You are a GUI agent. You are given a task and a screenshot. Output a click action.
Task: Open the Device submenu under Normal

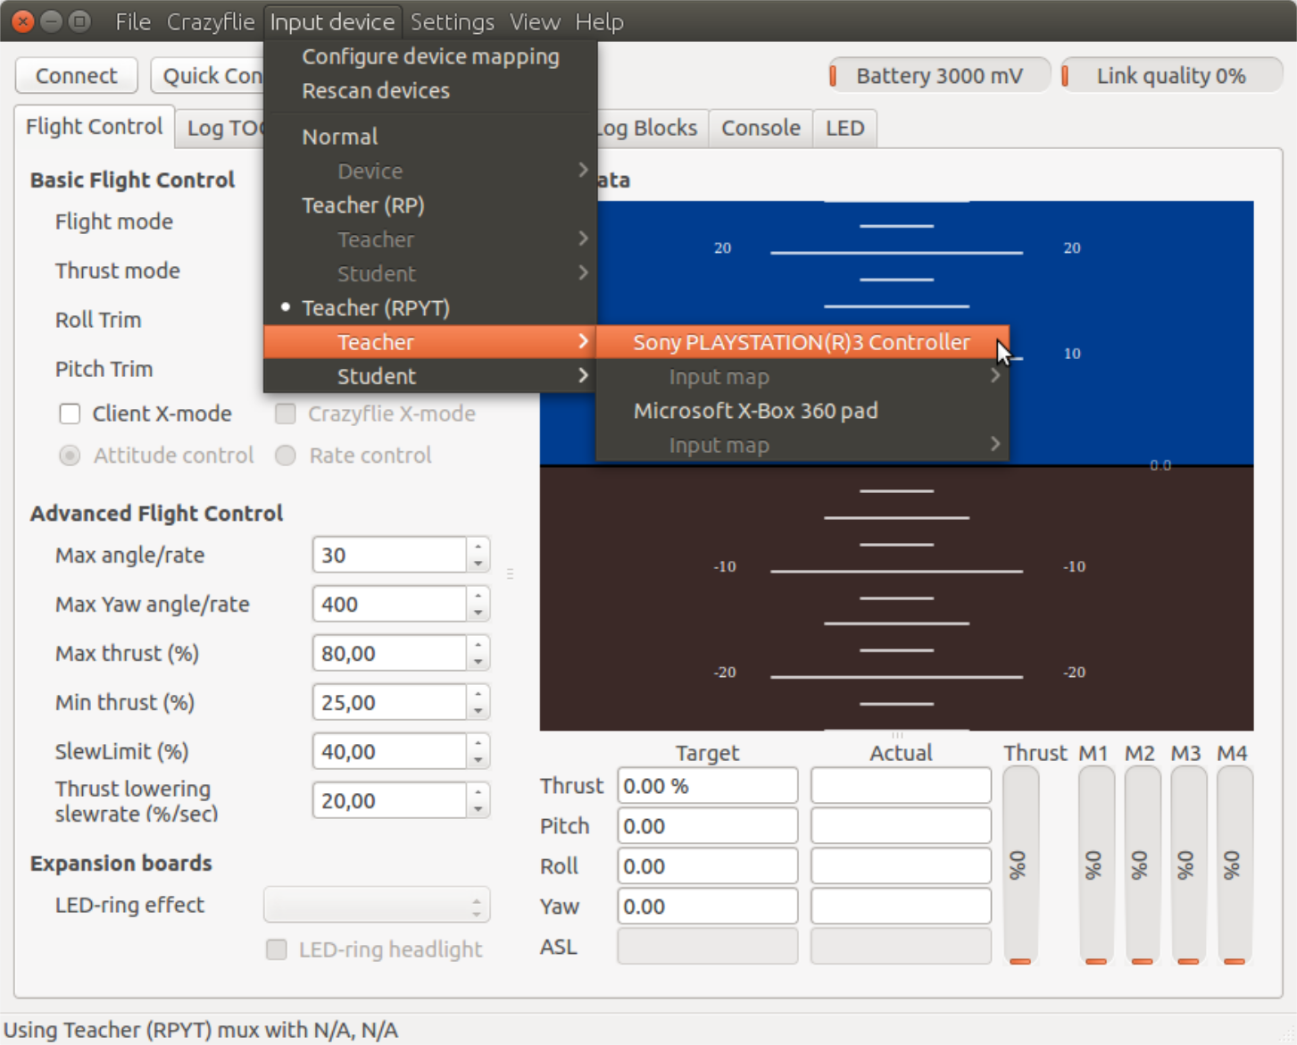coord(430,171)
